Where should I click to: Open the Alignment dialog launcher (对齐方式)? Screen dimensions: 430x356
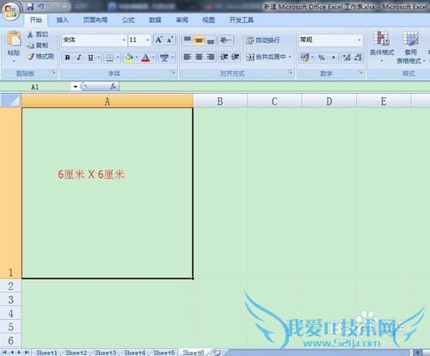point(291,72)
